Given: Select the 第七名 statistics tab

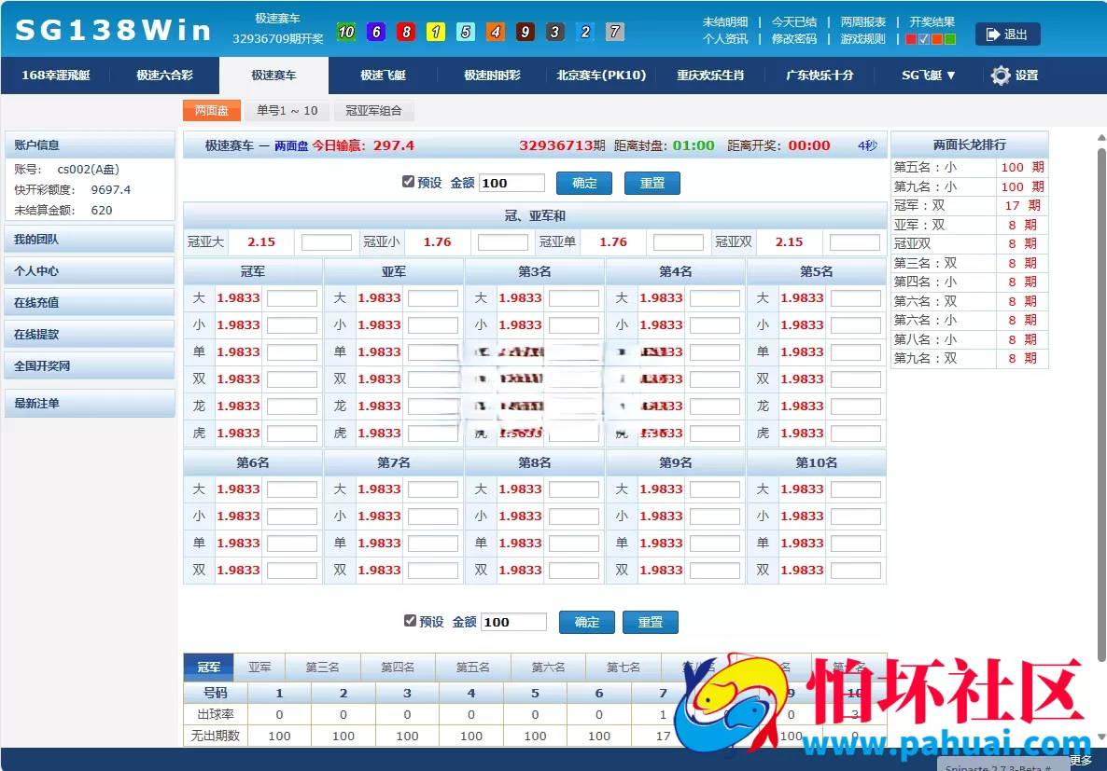Looking at the screenshot, I should (624, 668).
